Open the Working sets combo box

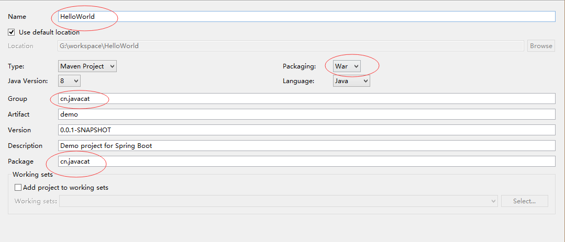(x=279, y=201)
